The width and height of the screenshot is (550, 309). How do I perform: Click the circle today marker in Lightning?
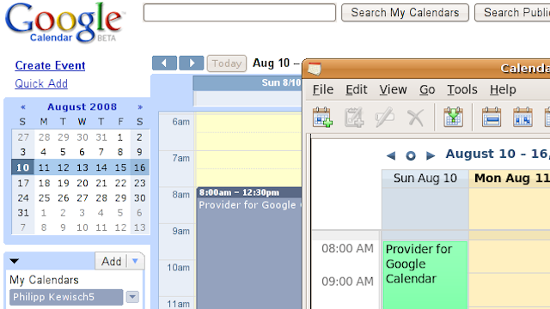coord(411,155)
